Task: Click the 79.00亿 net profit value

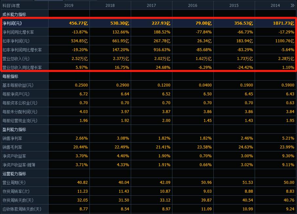Action: coord(204,23)
